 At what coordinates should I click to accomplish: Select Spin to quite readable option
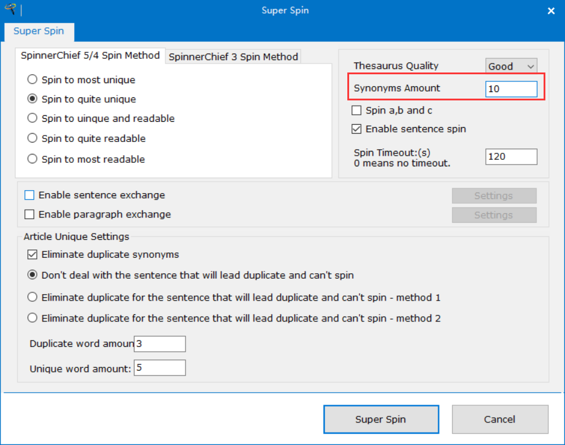32,138
